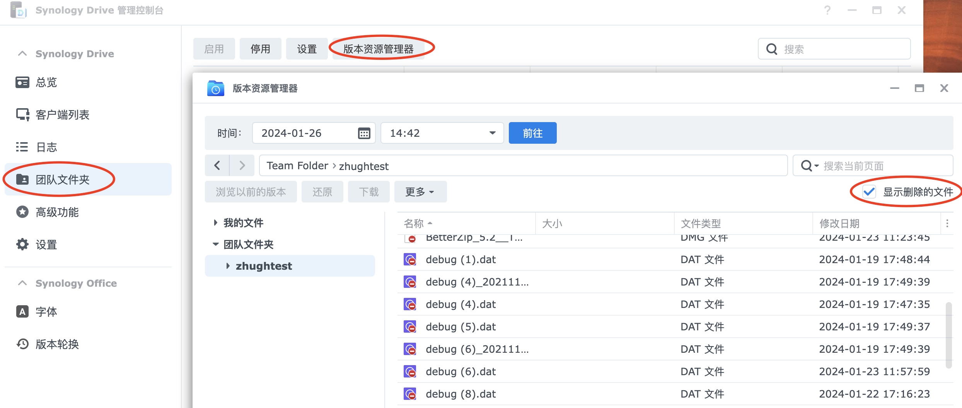Open 版本轮换 version rotation page
Screen dimensions: 962x408
coord(88,344)
